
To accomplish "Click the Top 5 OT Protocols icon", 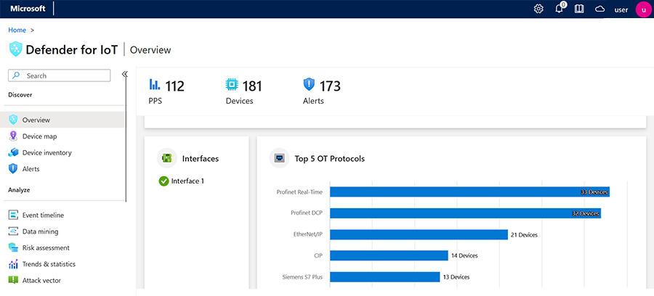I will tap(280, 159).
